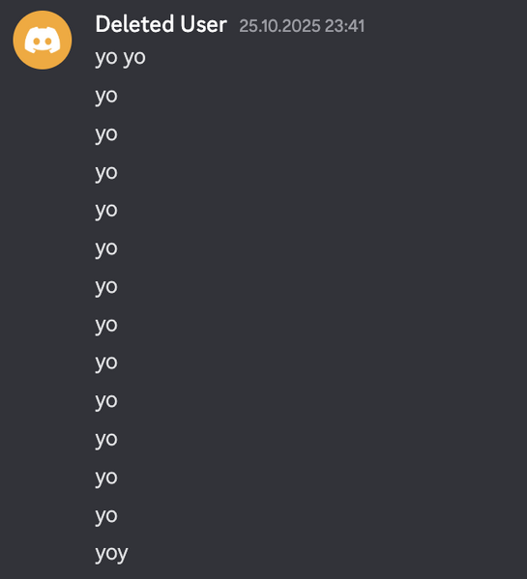This screenshot has height=579, width=527.
Task: Click the single "yo" message directly below "yo yo"
Action: pyautogui.click(x=106, y=97)
